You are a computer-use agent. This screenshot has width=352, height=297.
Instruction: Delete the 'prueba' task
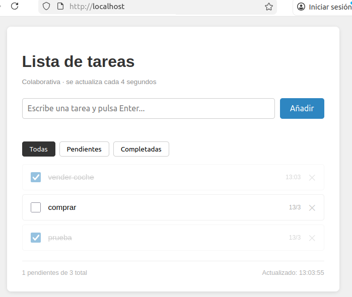[x=312, y=238]
